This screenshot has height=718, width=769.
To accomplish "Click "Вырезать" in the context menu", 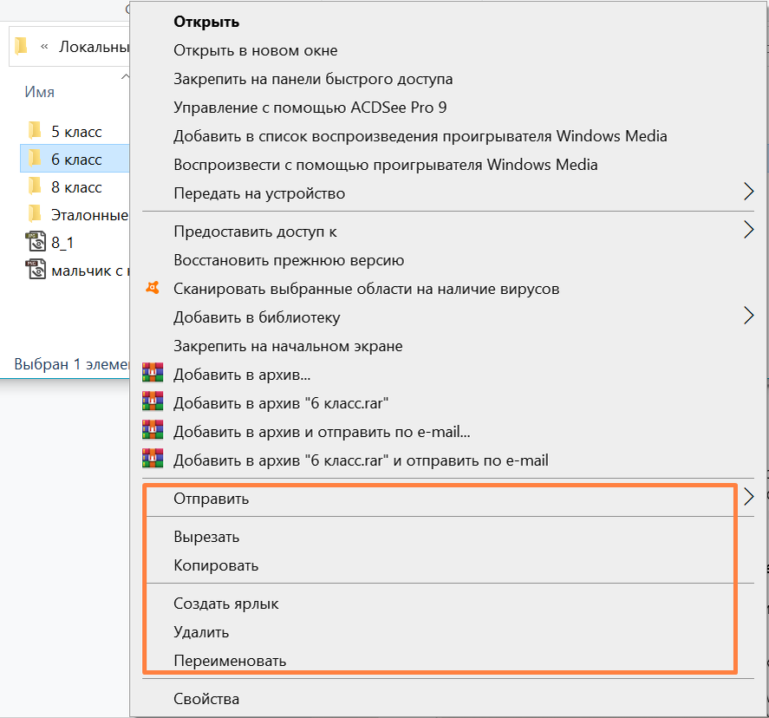I will (x=206, y=537).
